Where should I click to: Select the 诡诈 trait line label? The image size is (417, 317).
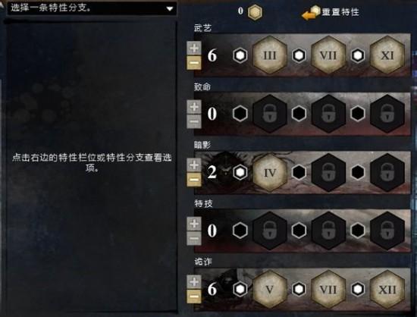pos(203,262)
